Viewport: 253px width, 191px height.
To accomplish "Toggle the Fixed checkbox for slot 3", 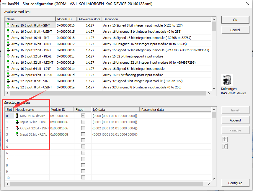I will click(83, 134).
